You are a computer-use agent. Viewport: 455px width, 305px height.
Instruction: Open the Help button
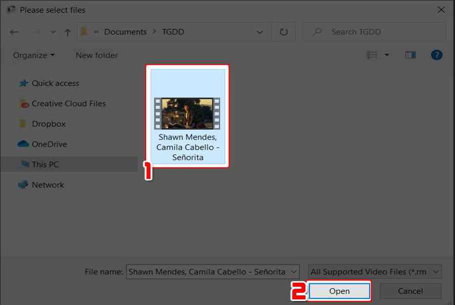(436, 55)
